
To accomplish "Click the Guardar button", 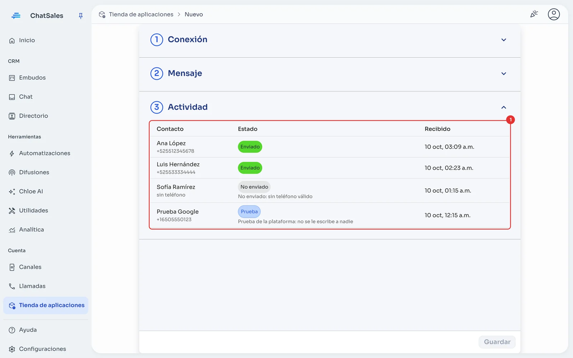I will [497, 342].
